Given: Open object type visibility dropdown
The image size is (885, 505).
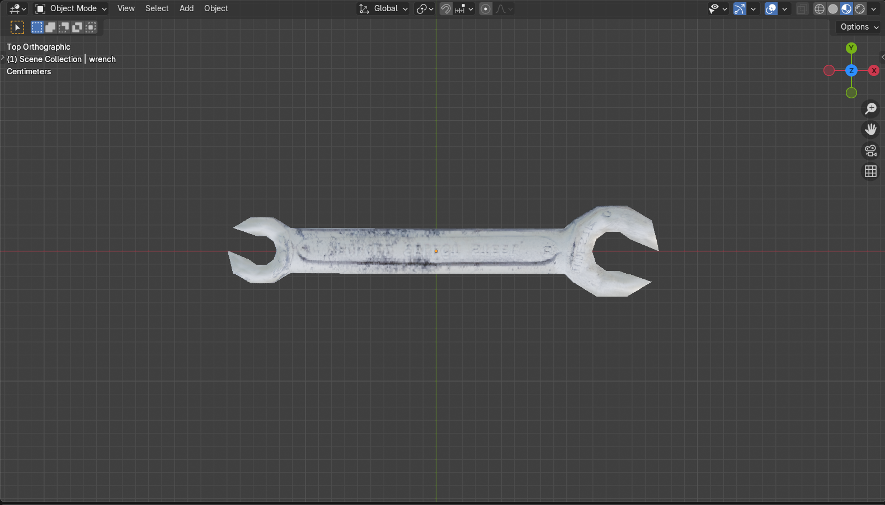Looking at the screenshot, I should pyautogui.click(x=718, y=8).
